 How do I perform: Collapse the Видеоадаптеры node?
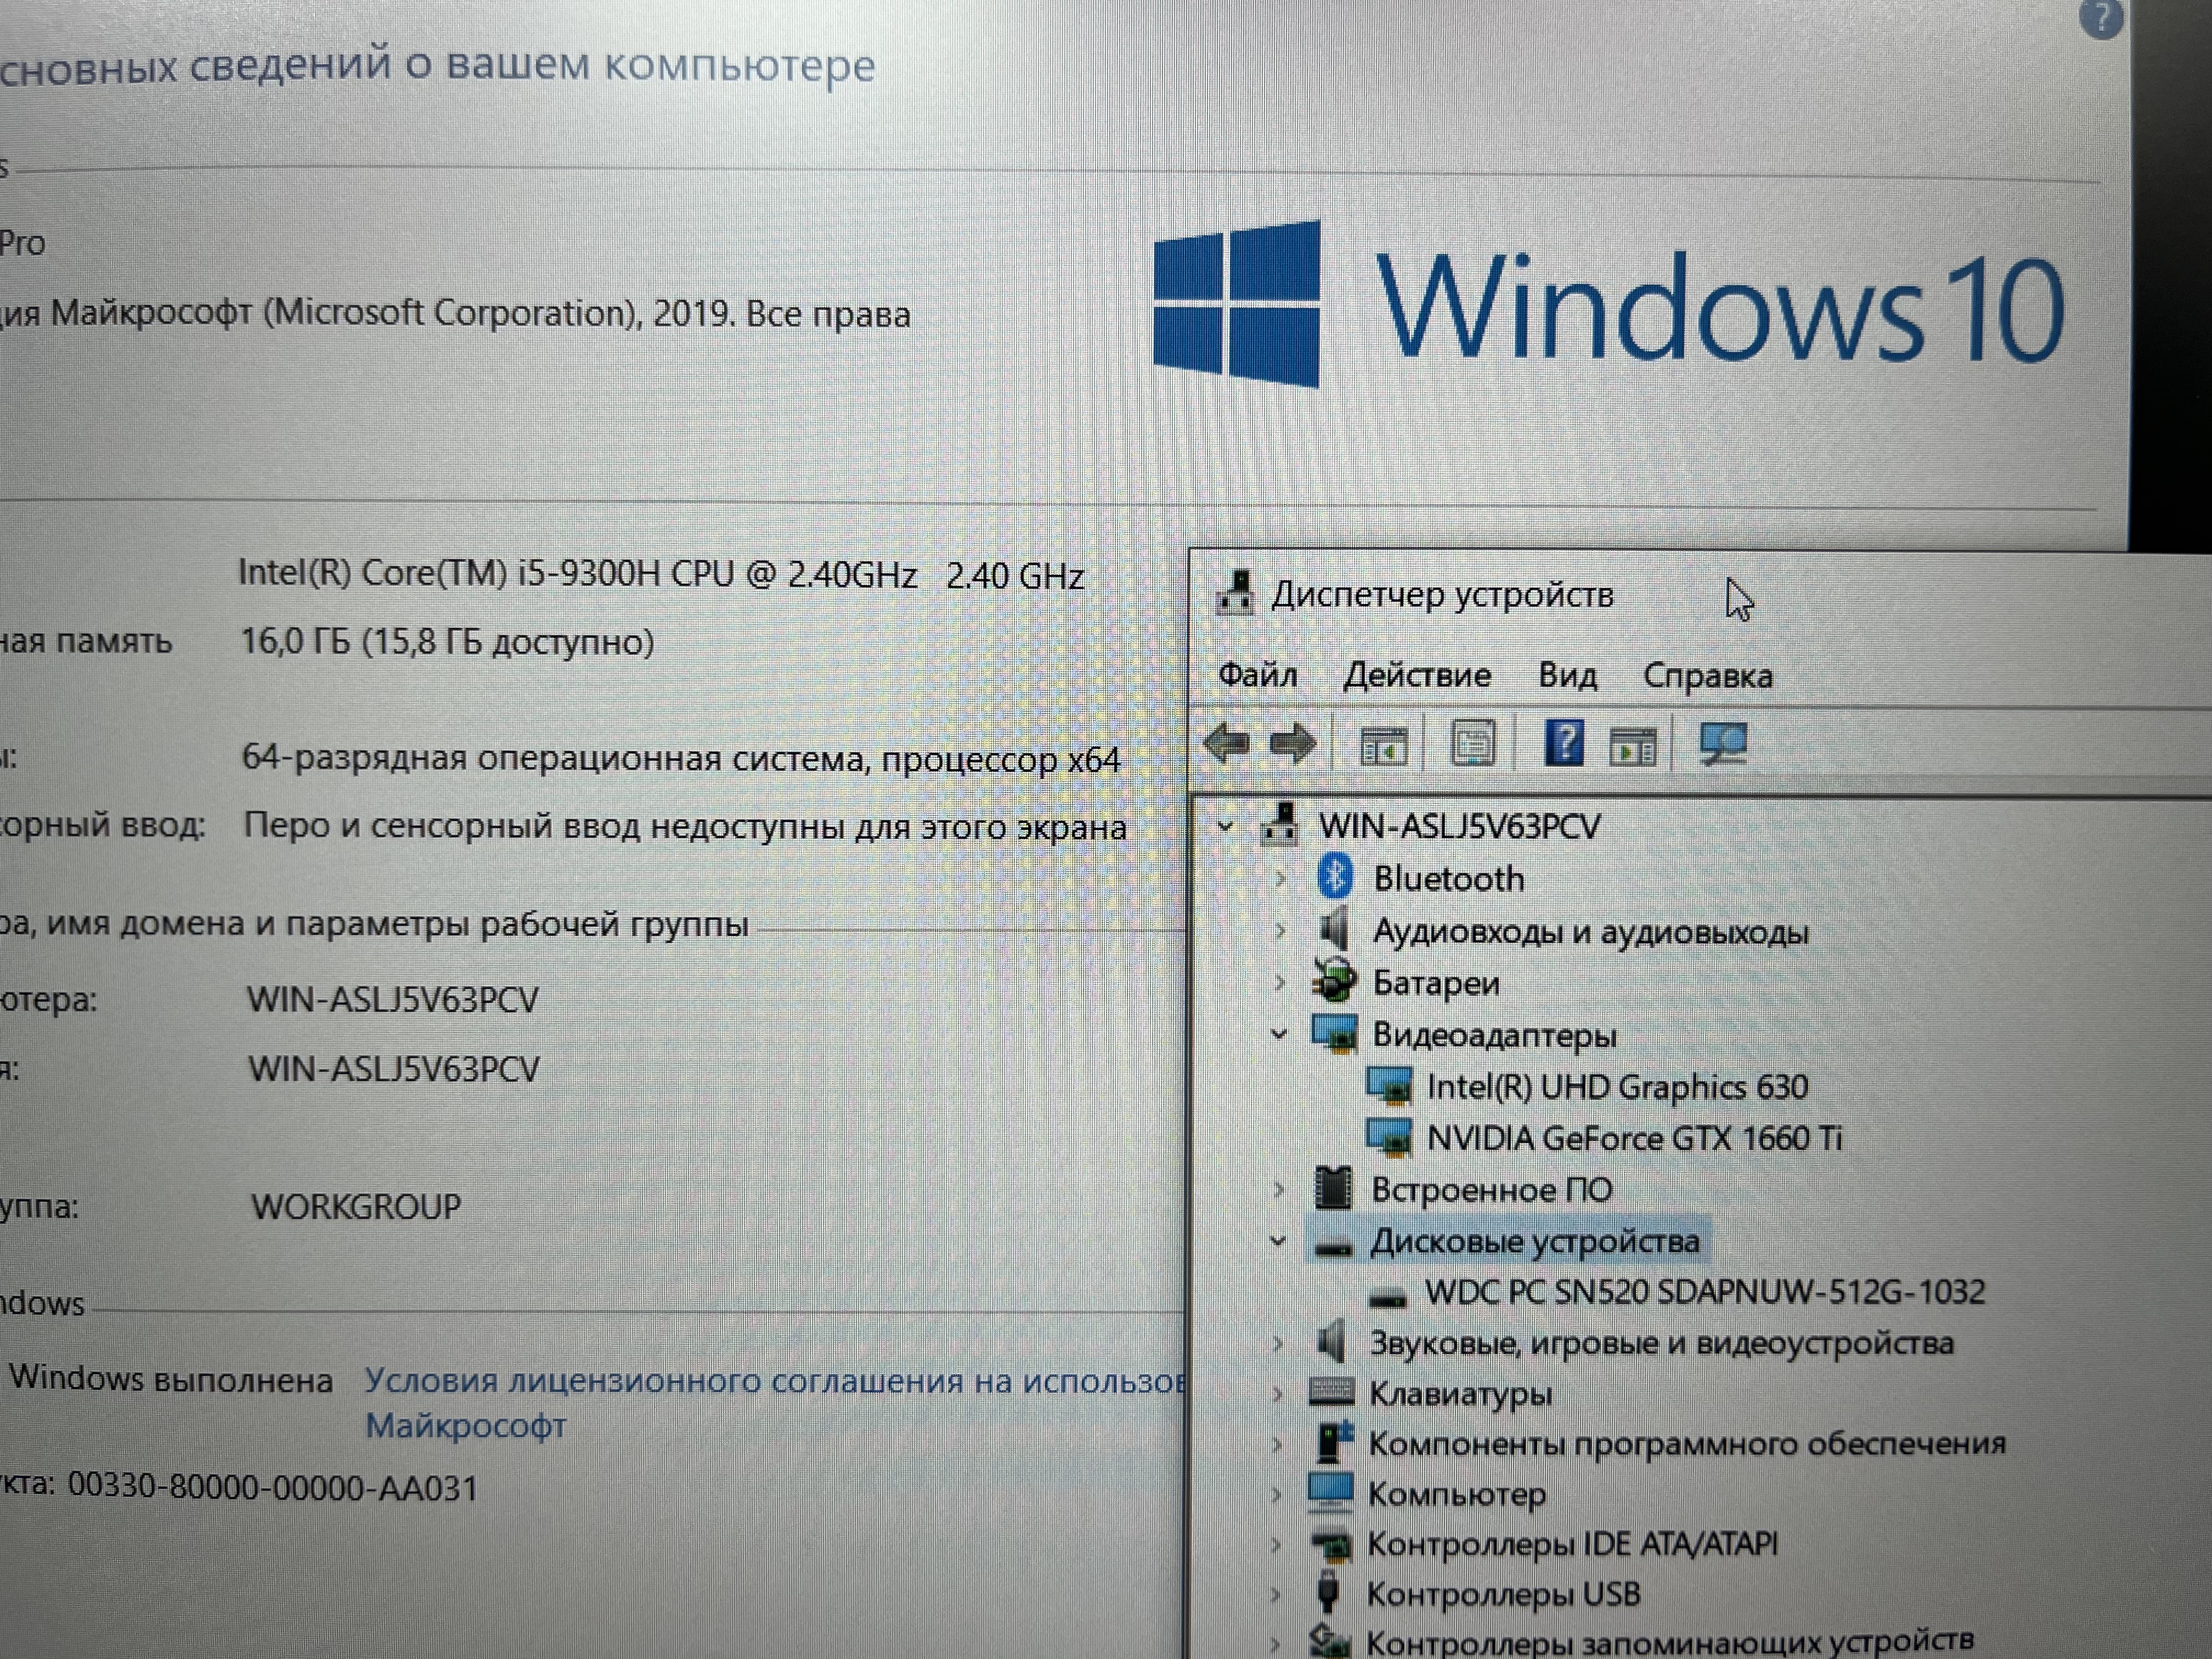click(1278, 1035)
